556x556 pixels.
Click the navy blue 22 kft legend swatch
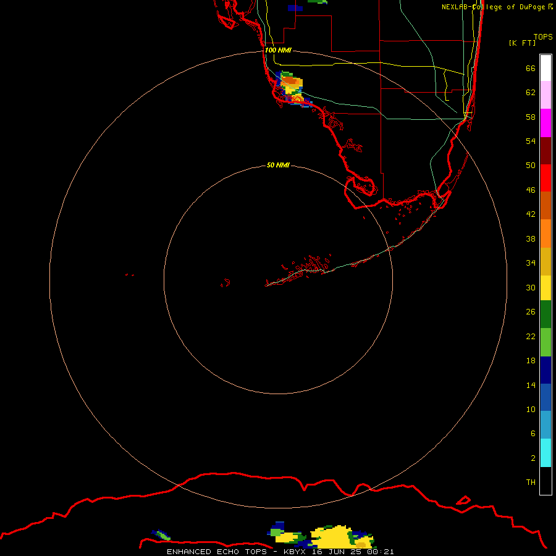coord(545,370)
